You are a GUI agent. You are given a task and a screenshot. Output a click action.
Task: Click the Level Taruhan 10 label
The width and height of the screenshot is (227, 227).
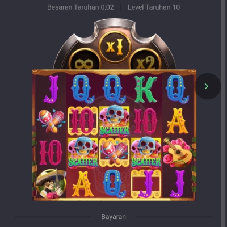[154, 7]
